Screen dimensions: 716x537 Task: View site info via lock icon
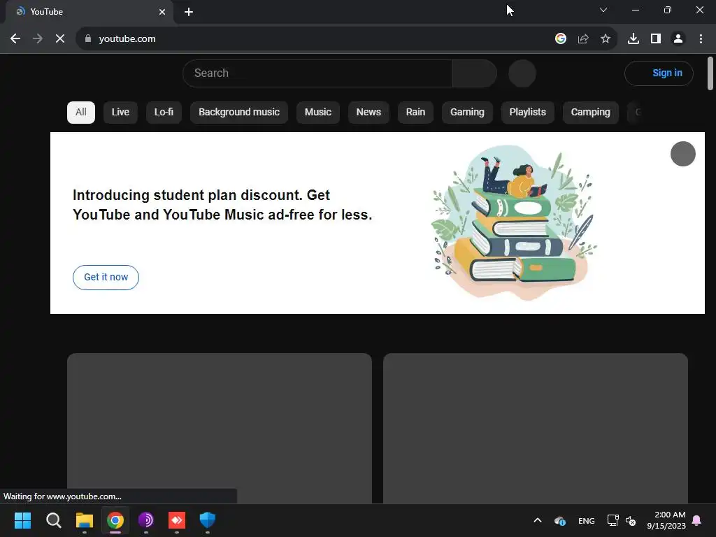coord(88,39)
